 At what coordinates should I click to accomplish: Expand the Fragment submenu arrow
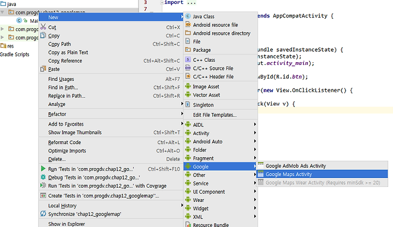[x=255, y=158]
